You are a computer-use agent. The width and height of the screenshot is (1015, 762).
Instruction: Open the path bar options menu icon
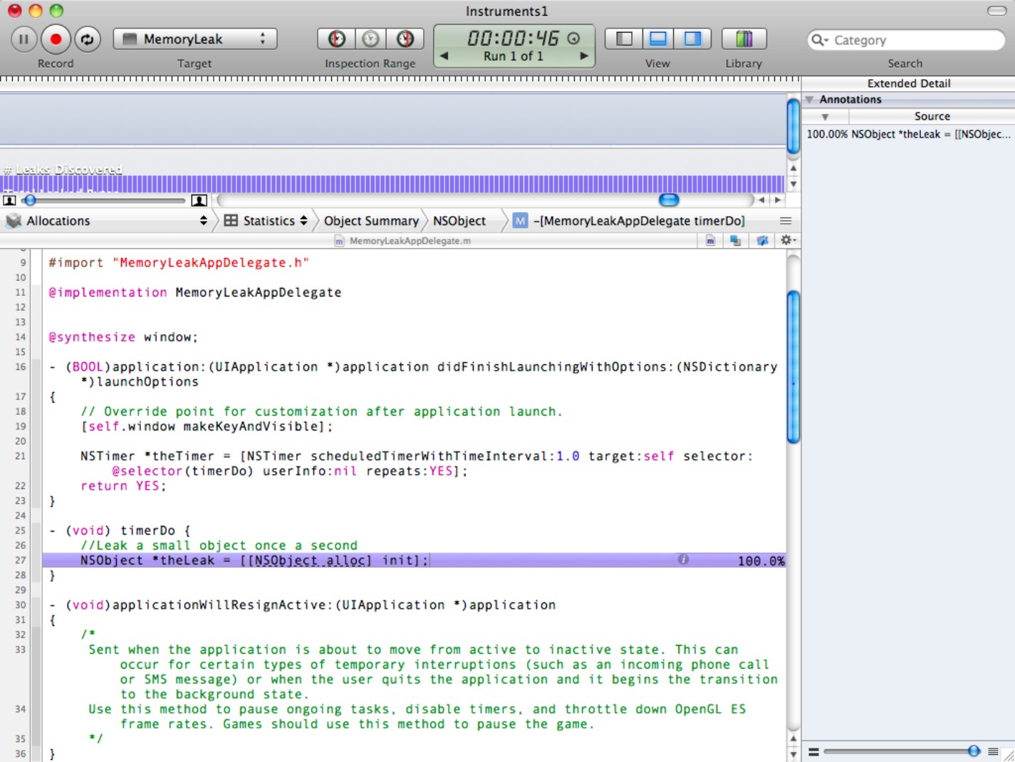(x=786, y=221)
